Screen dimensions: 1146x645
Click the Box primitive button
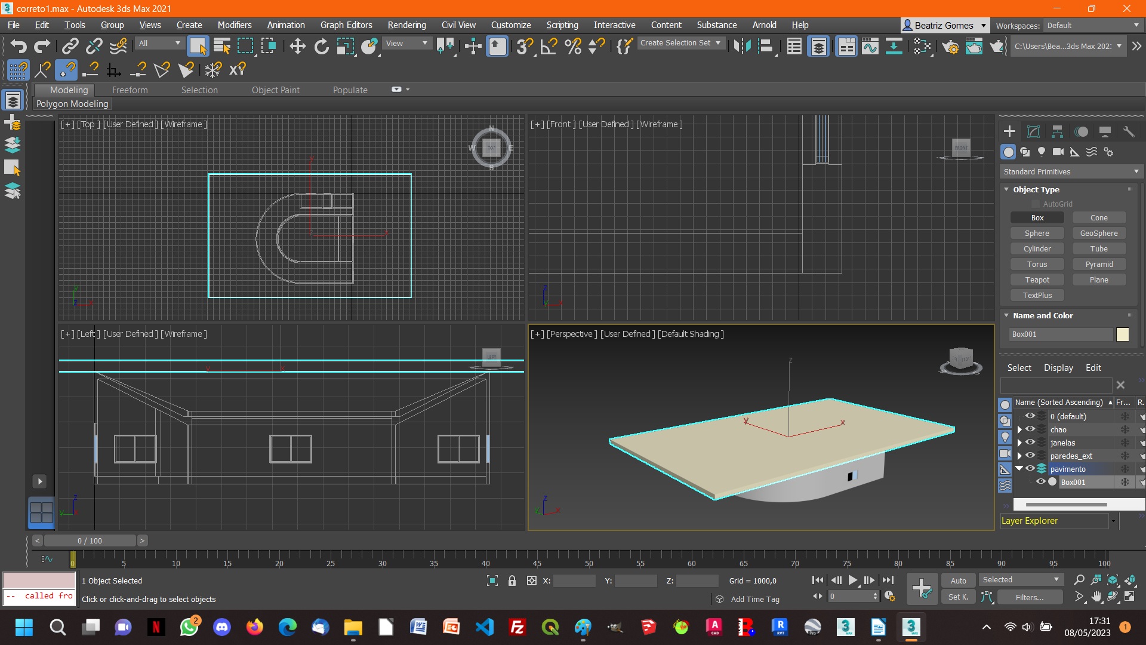coord(1037,217)
